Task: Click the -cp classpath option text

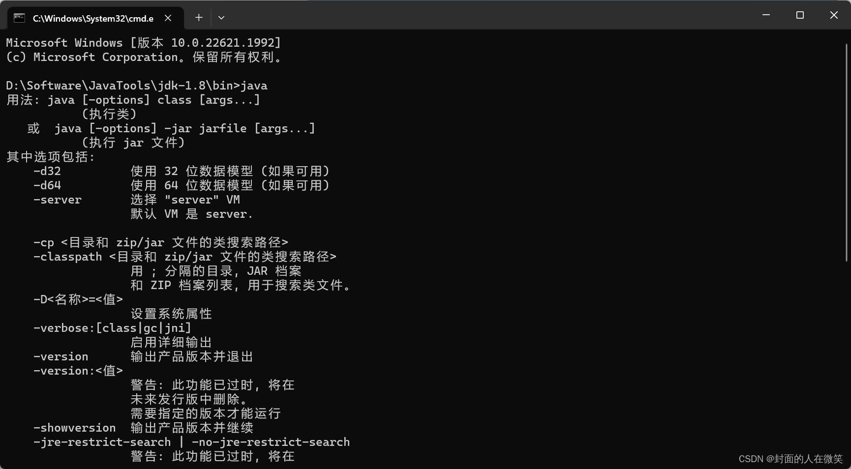Action: [45, 242]
